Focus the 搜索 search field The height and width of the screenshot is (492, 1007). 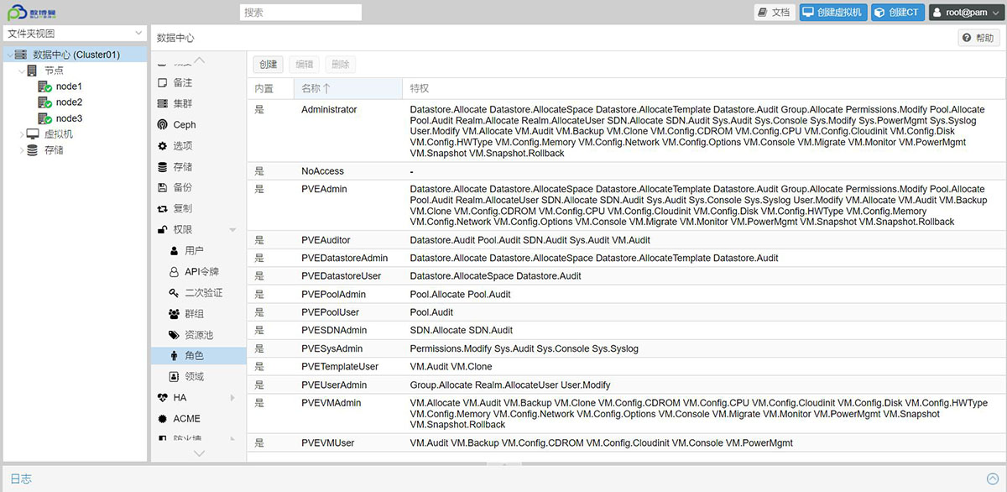(x=301, y=13)
